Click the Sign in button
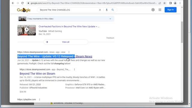The height and width of the screenshot is (108, 192). (170, 10)
